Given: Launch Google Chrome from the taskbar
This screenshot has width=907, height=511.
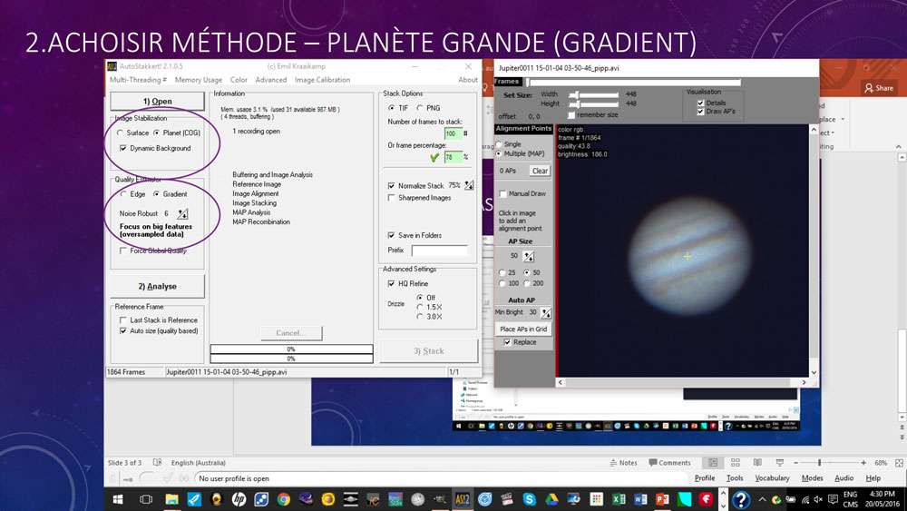Looking at the screenshot, I should [283, 499].
